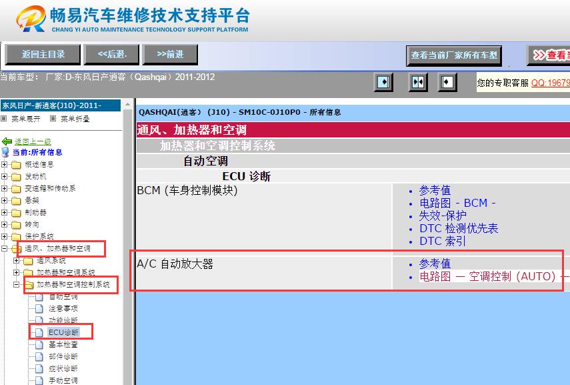Expand the 概述信息 tree node

[4, 165]
